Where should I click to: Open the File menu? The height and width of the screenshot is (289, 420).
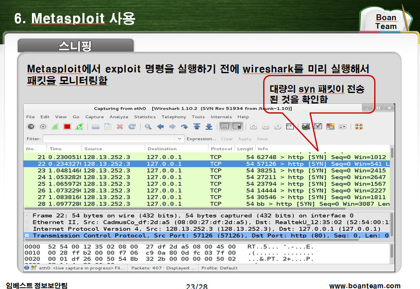(x=31, y=117)
